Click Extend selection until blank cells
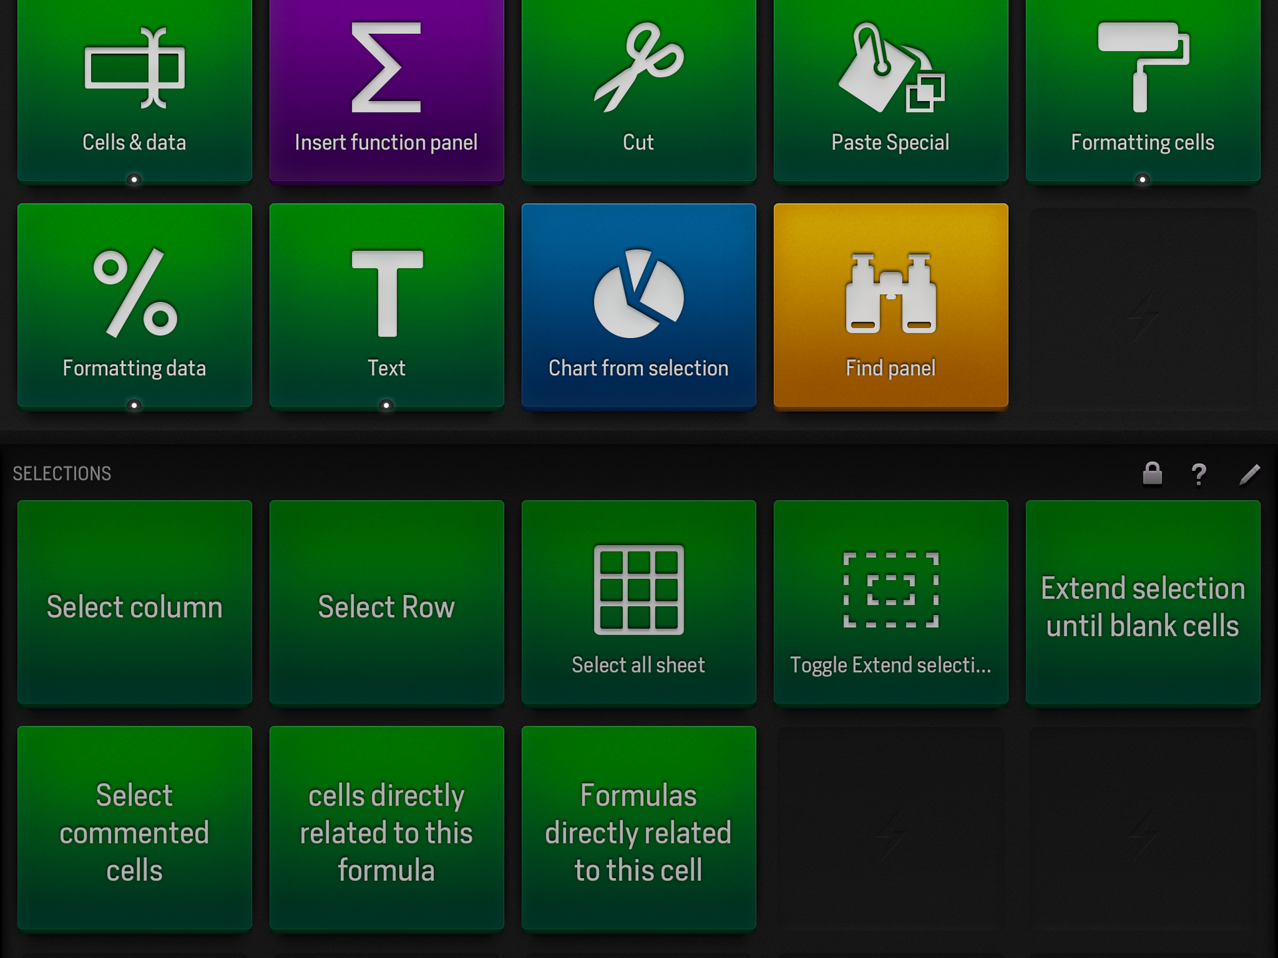This screenshot has width=1278, height=958. click(x=1142, y=605)
